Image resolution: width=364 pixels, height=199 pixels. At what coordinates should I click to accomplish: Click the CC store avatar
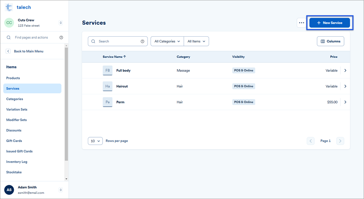9,23
